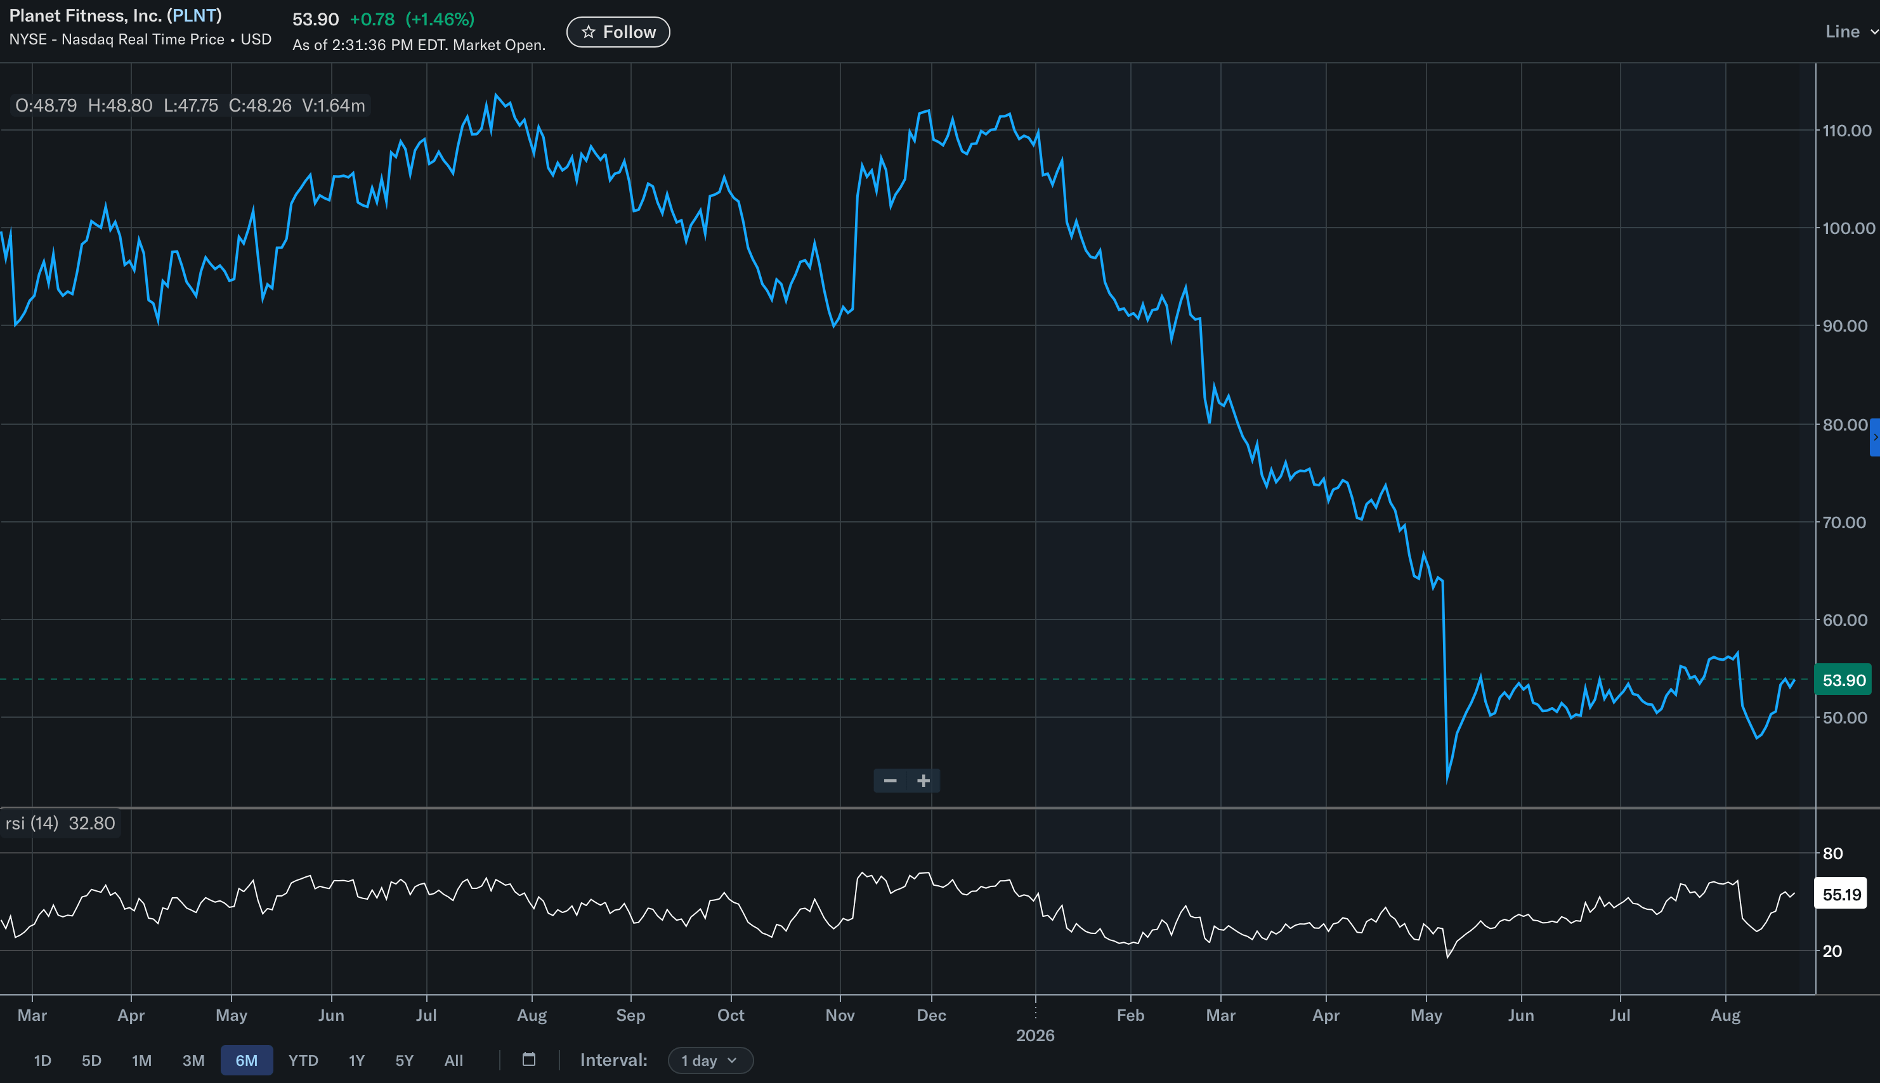Choose the YTD time range
Viewport: 1880px width, 1083px height.
304,1060
